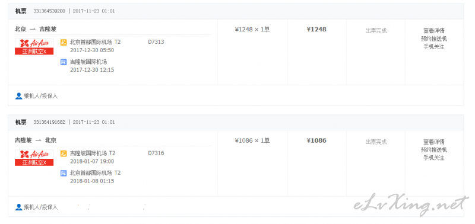The image size is (475, 224).
Task: Click the blue 降 arrival icon of flight D7313
Action: pos(64,62)
